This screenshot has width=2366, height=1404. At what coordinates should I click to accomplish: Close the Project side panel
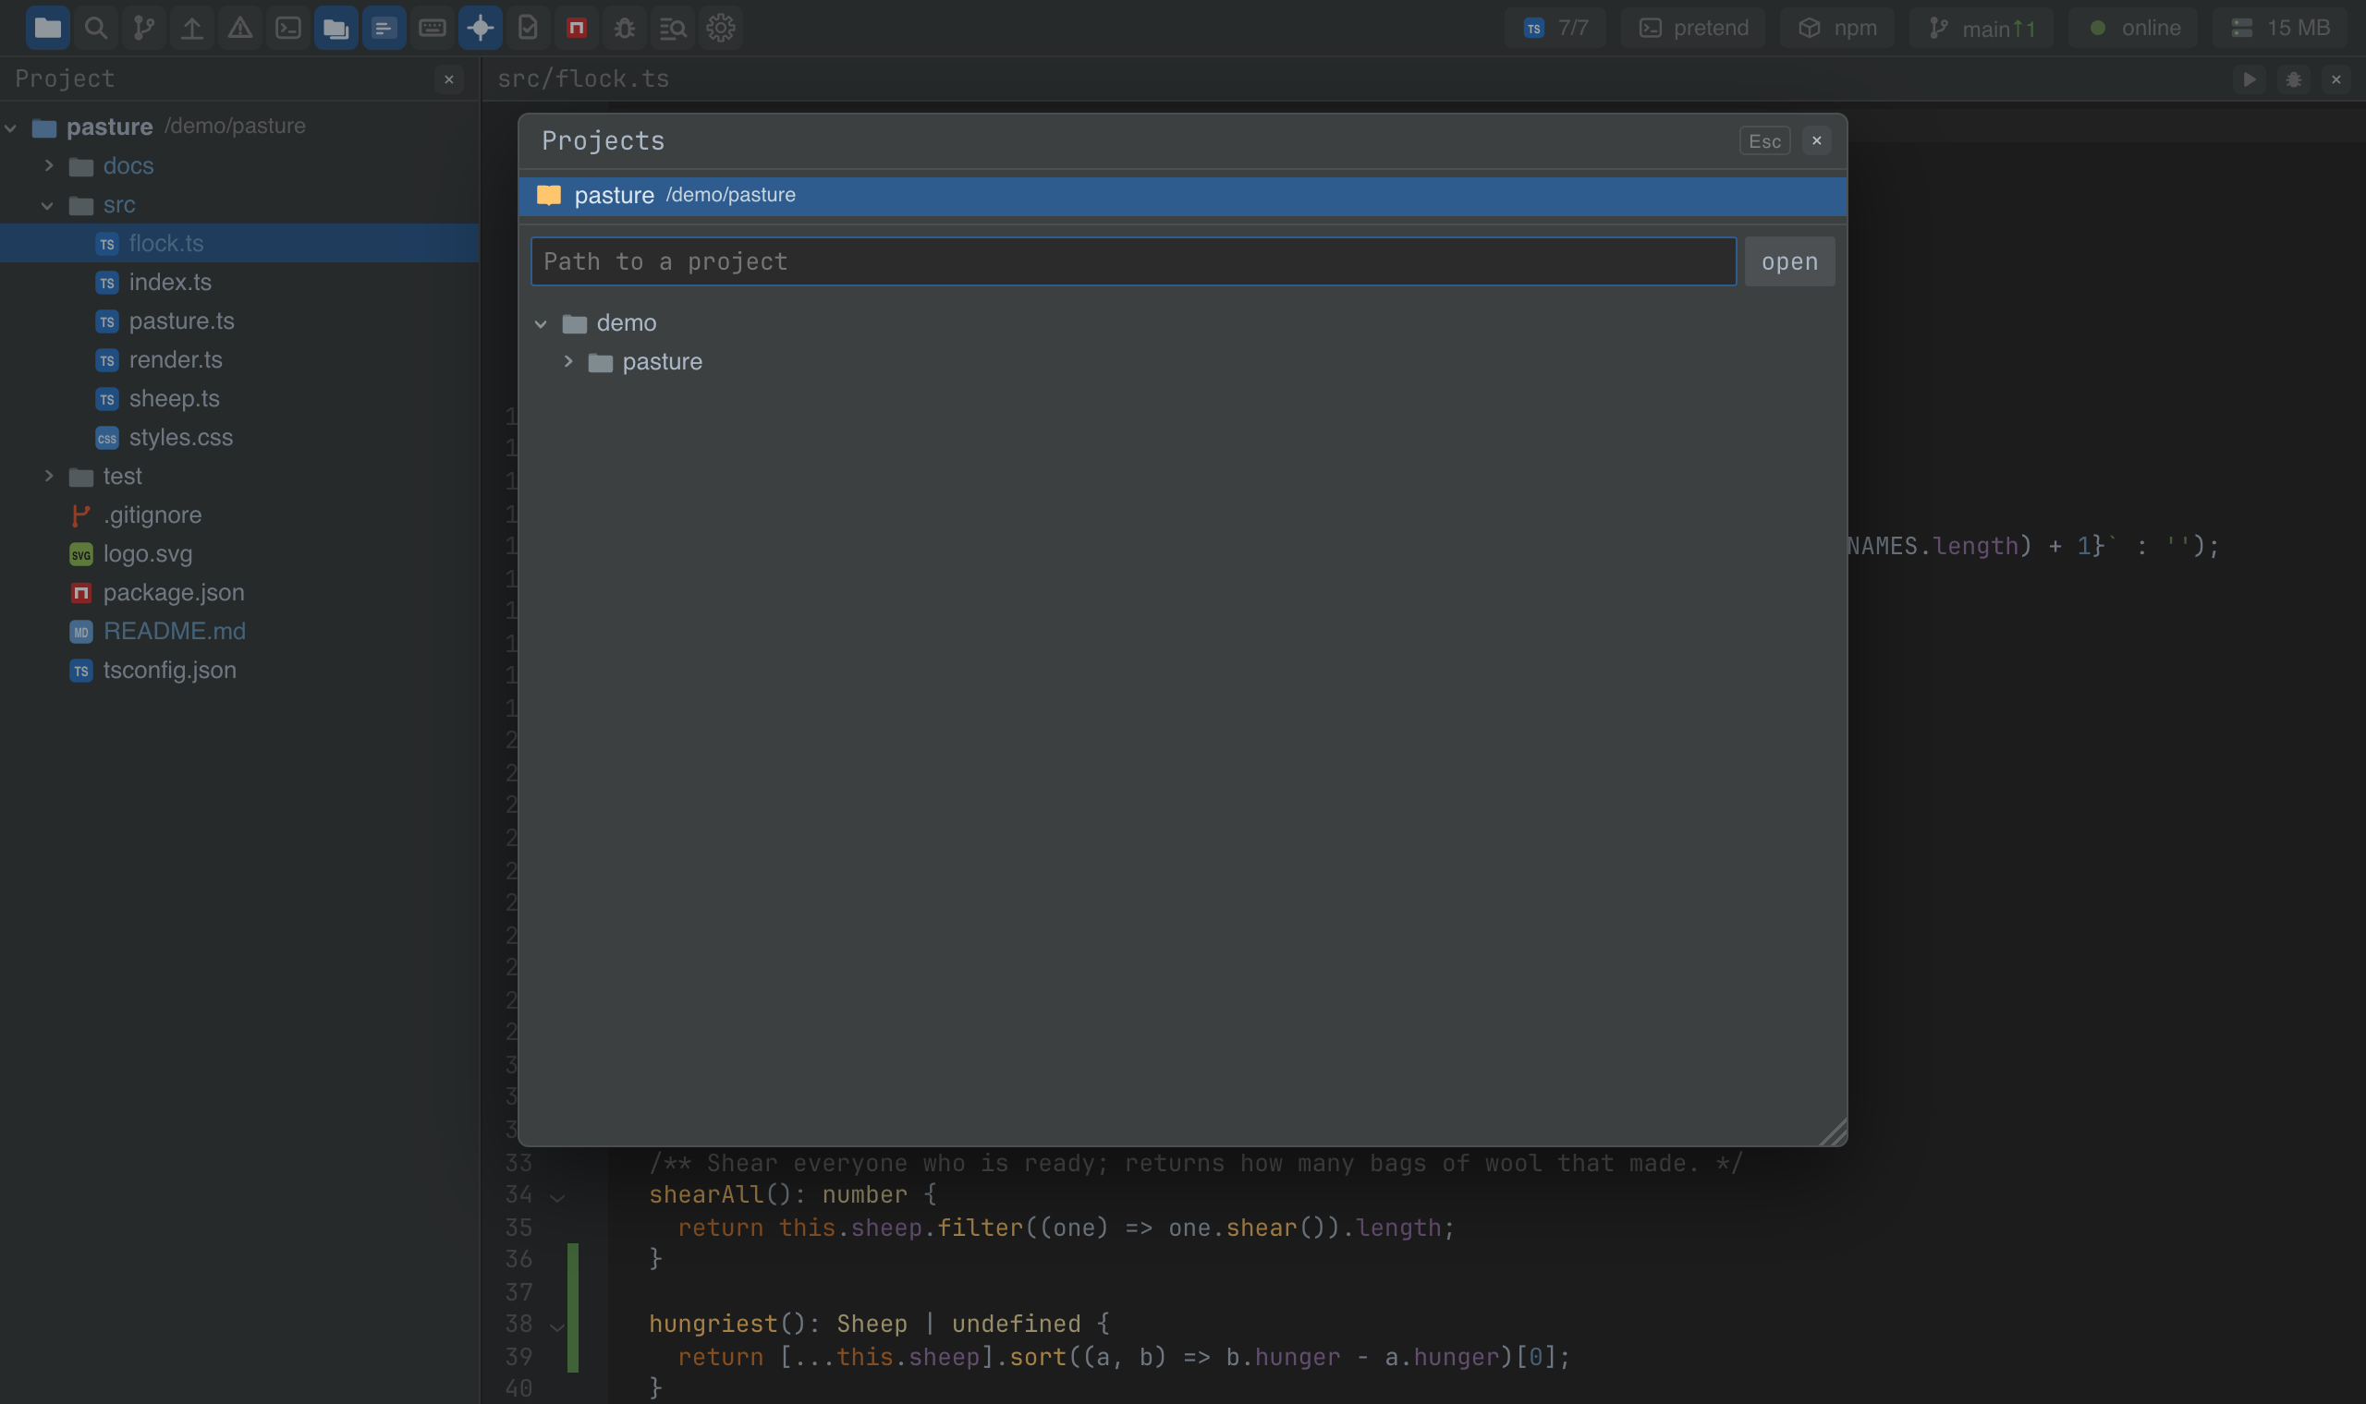[x=449, y=79]
